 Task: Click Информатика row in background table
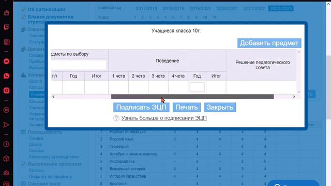pos(208,161)
